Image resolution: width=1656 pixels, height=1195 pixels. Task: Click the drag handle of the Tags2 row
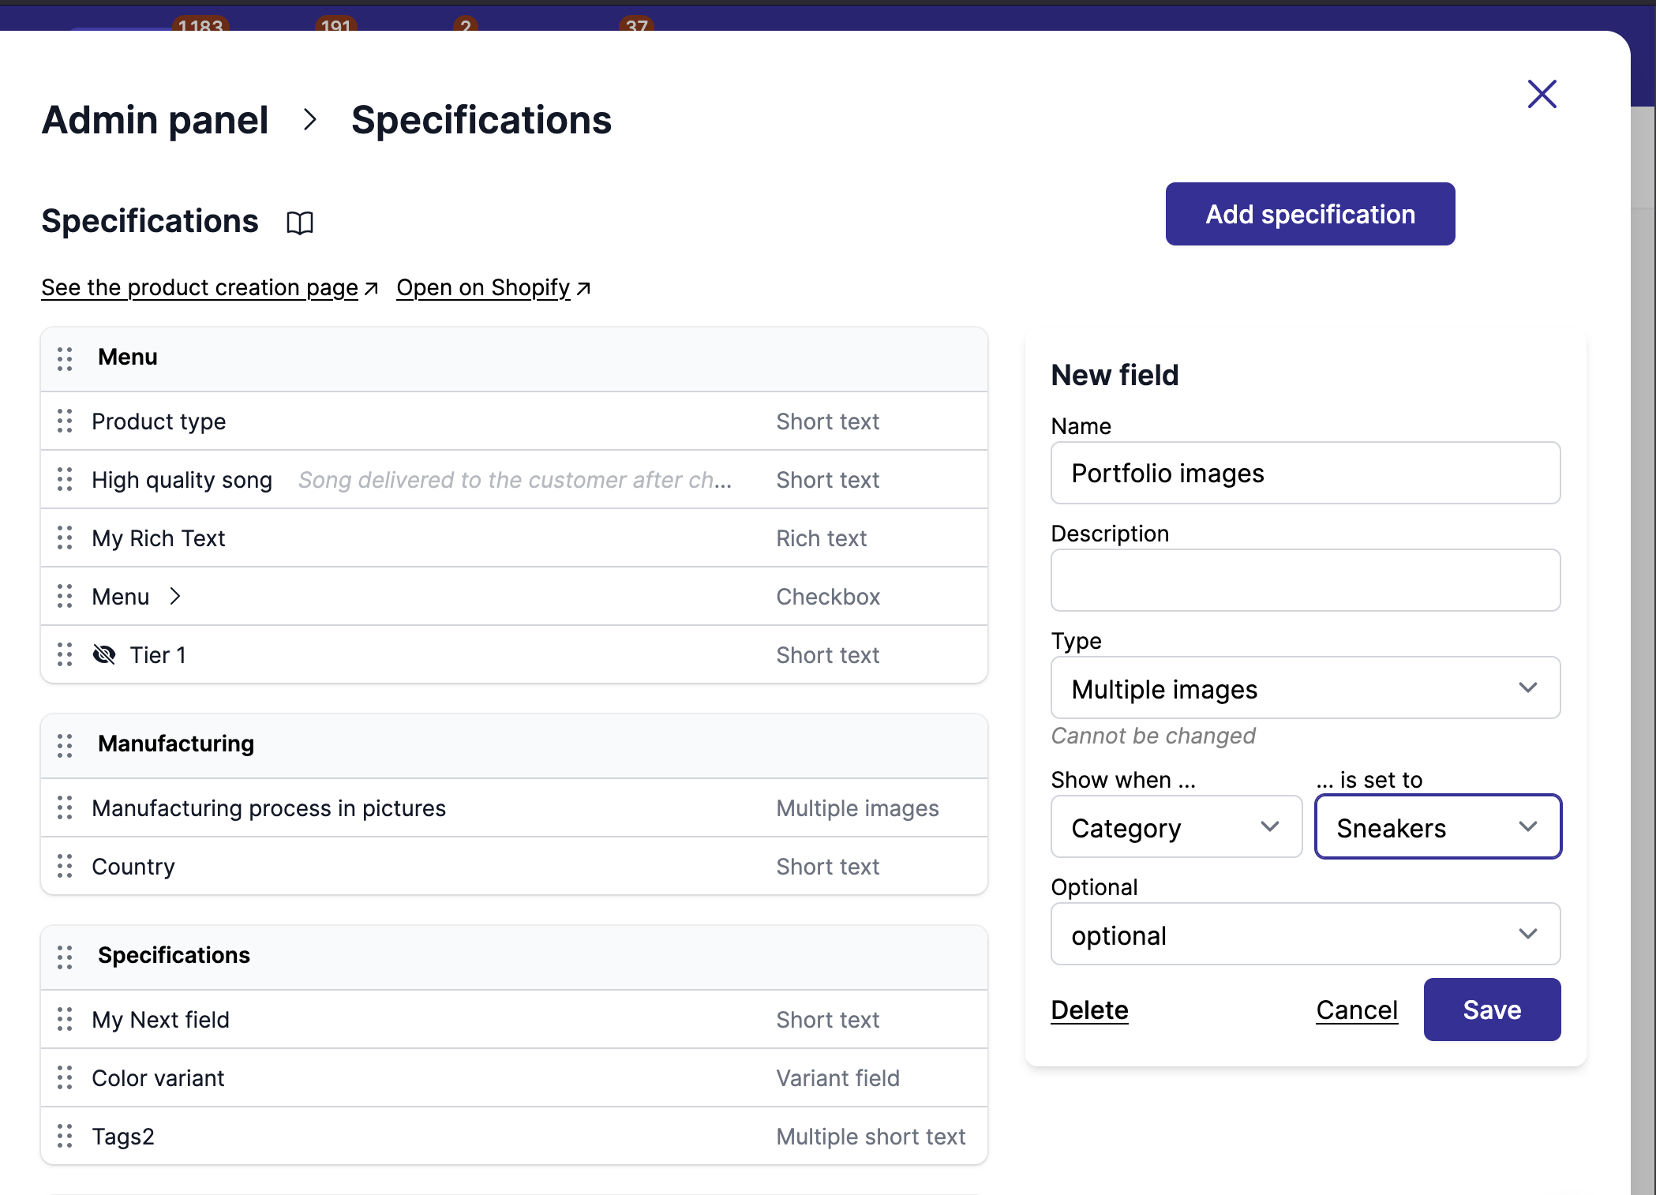(x=65, y=1137)
